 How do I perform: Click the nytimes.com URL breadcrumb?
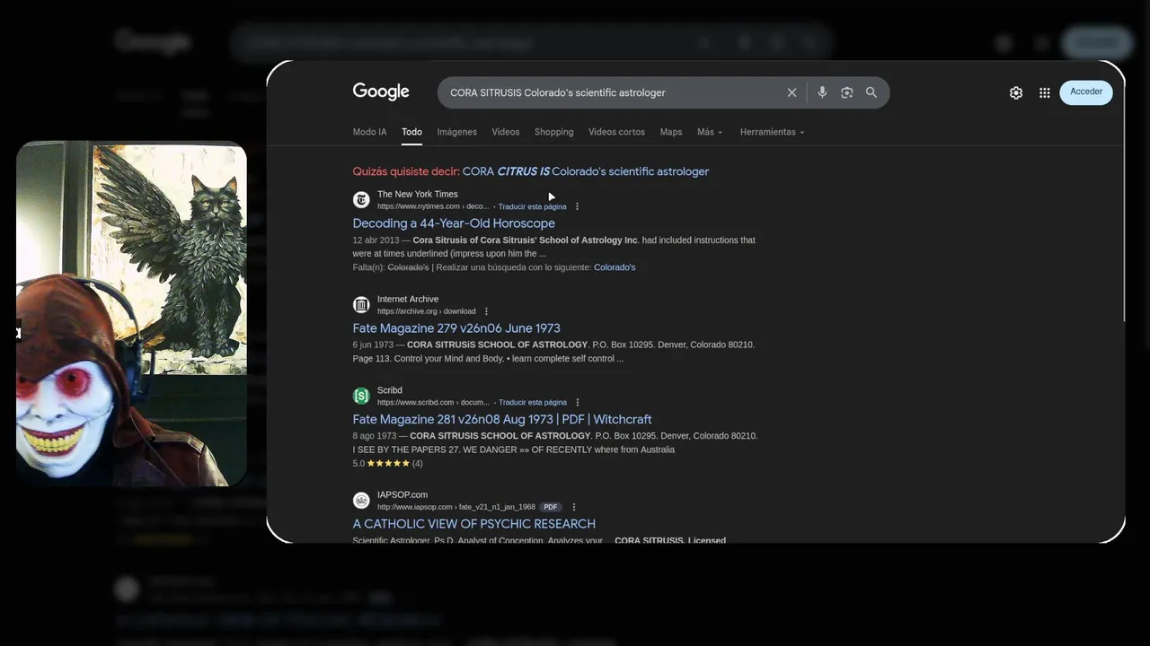click(x=433, y=206)
